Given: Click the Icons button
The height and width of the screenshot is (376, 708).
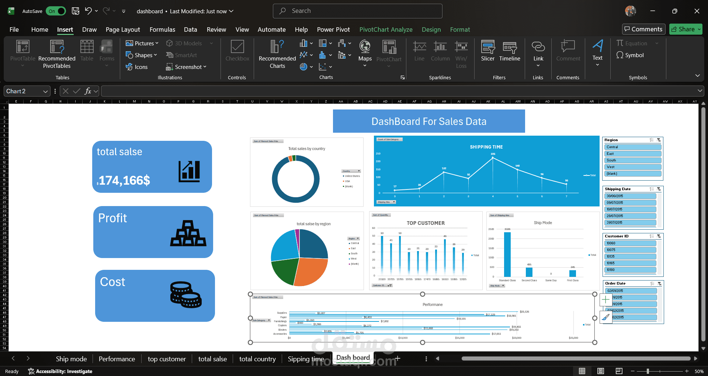Looking at the screenshot, I should (136, 67).
